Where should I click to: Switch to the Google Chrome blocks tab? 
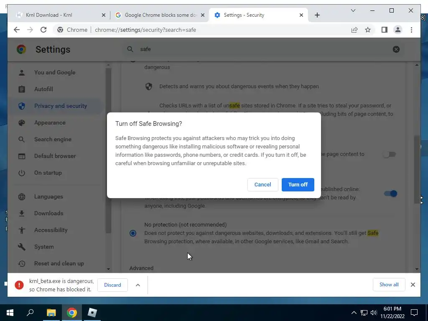tap(160, 15)
